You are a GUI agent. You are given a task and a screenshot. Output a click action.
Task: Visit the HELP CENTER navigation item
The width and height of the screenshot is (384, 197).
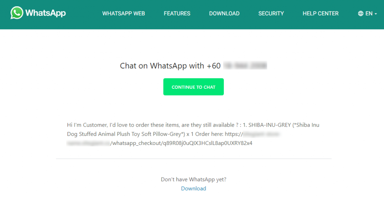click(320, 13)
